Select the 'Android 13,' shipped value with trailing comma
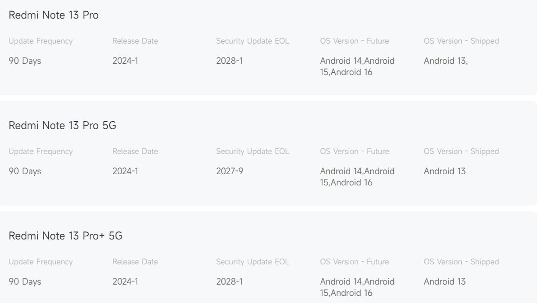The height and width of the screenshot is (303, 540). [x=445, y=61]
